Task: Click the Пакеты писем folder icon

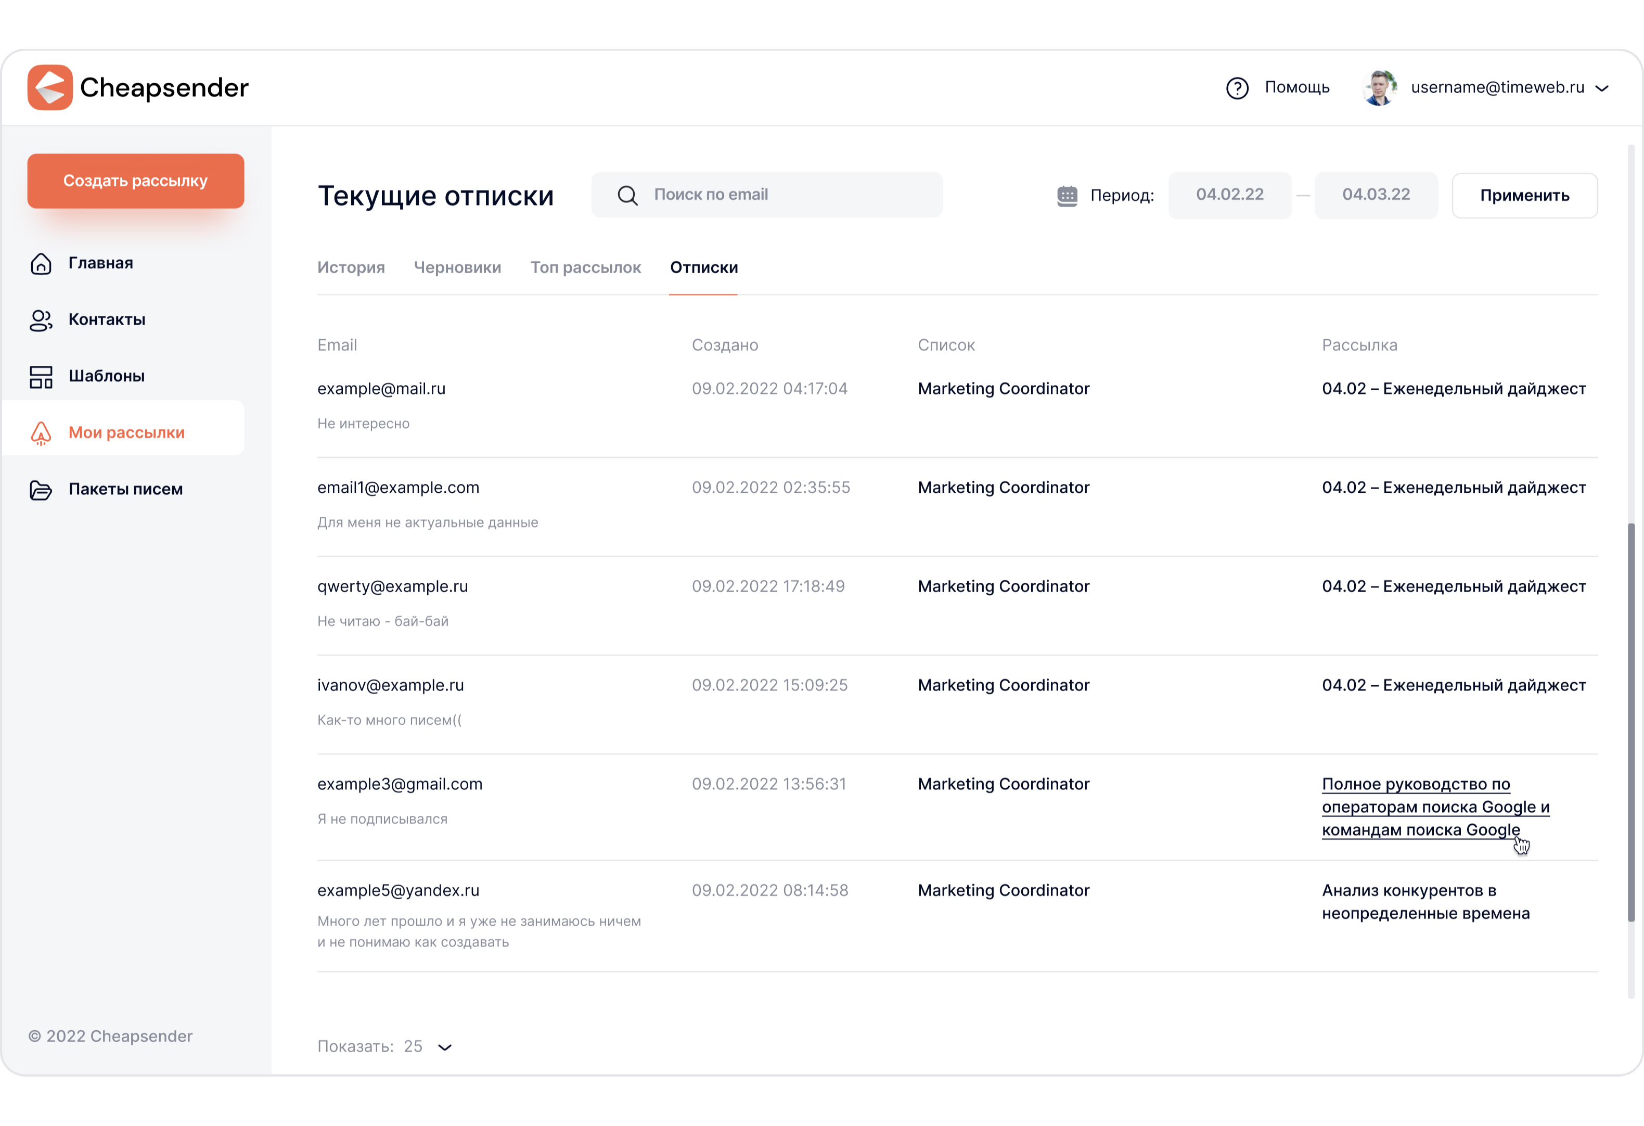Action: 41,490
